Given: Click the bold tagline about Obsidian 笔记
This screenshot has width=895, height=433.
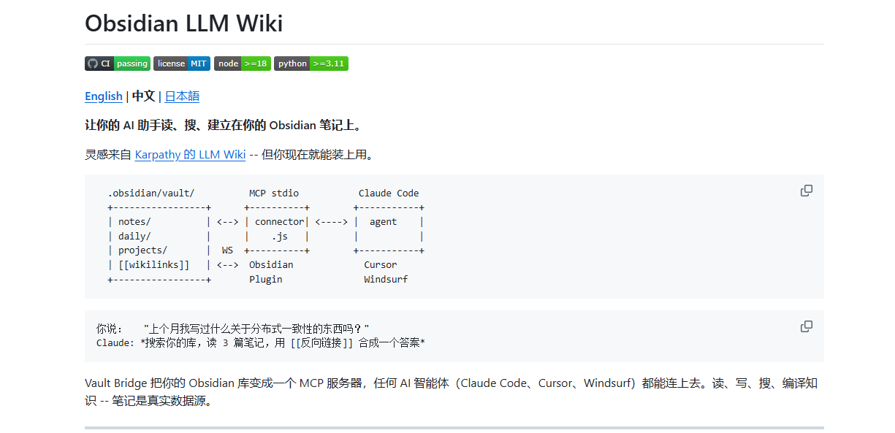Looking at the screenshot, I should (223, 125).
